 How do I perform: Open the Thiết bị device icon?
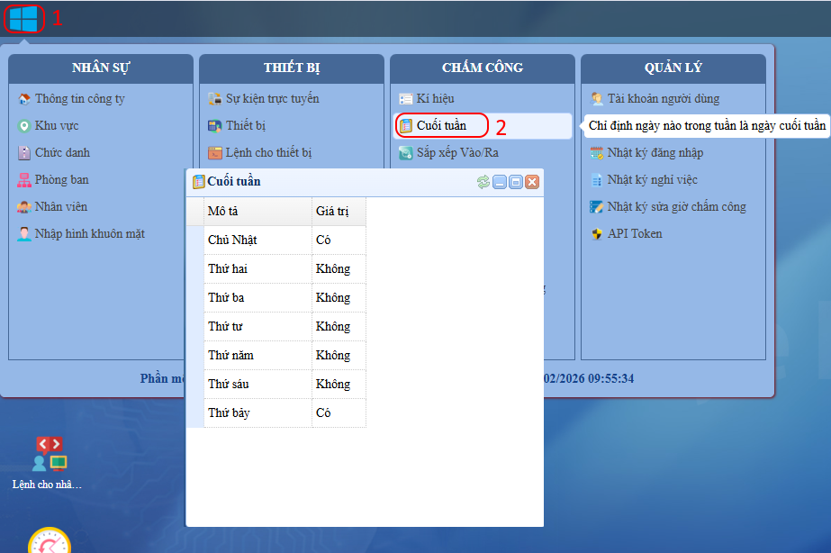[x=215, y=126]
